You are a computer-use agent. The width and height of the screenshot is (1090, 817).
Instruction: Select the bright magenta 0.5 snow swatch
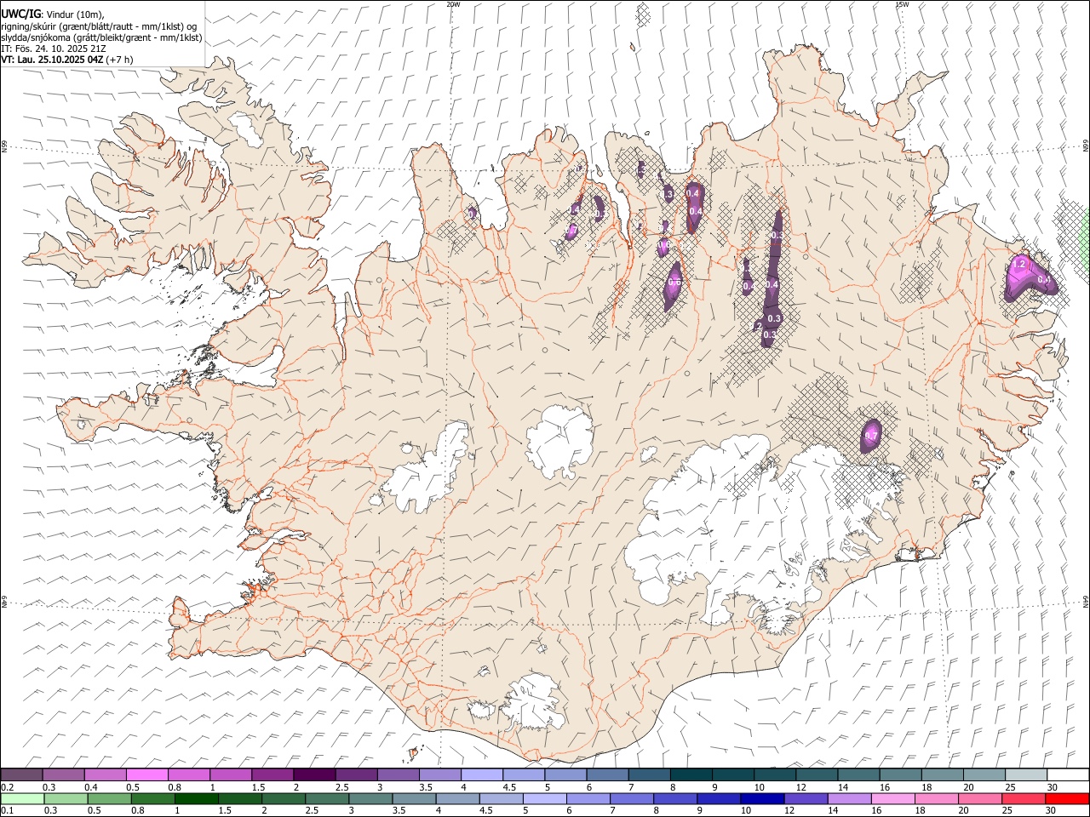click(x=146, y=774)
